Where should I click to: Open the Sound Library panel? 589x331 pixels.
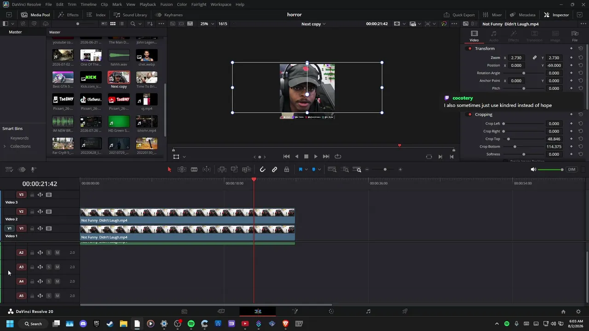(130, 15)
